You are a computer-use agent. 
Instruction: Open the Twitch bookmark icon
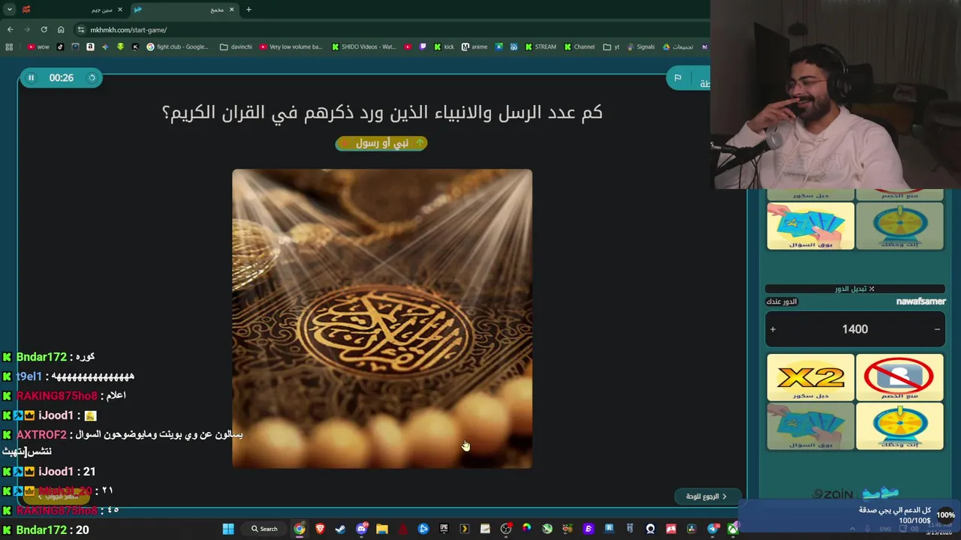tap(423, 46)
